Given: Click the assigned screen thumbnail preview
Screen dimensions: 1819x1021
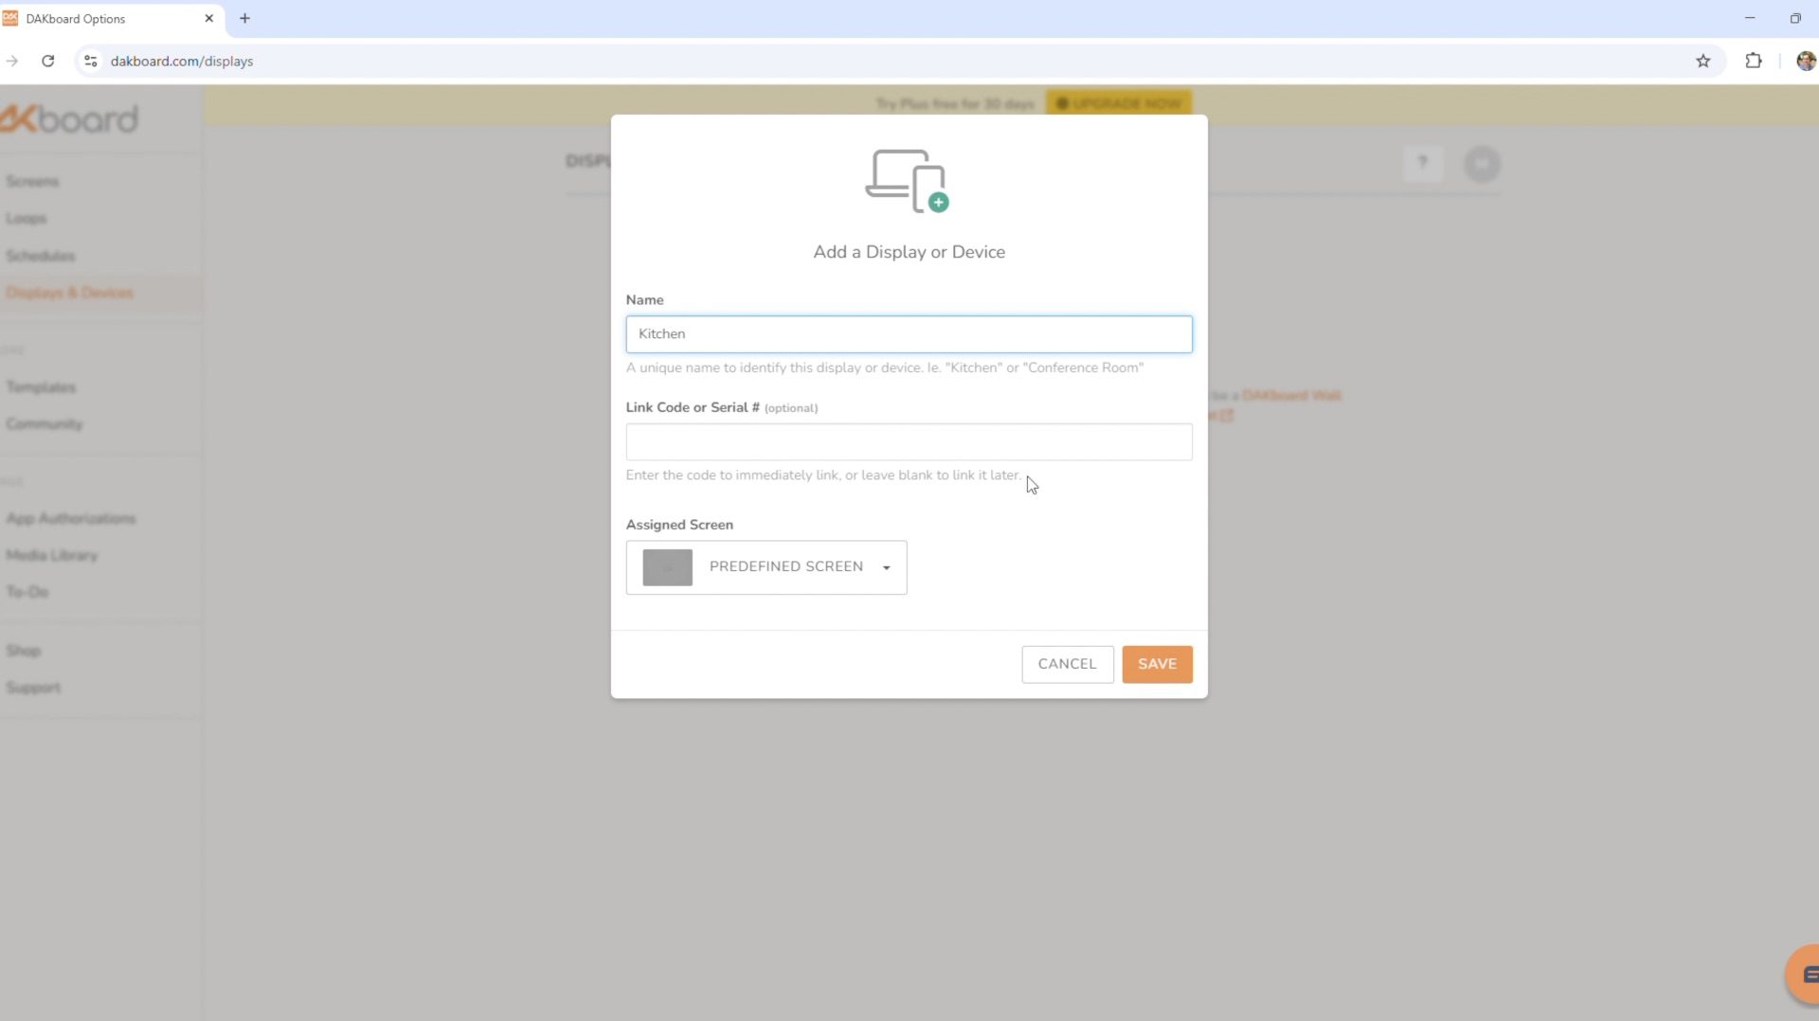Looking at the screenshot, I should click(667, 567).
